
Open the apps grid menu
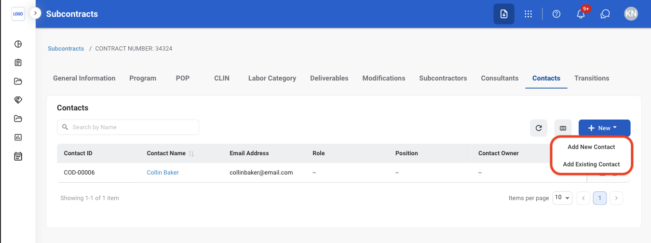(x=528, y=14)
